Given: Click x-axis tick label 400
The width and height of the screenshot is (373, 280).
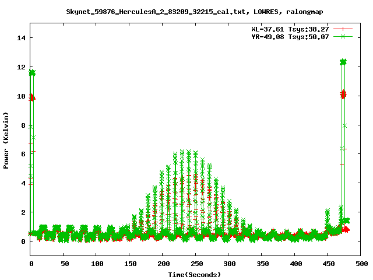Looking at the screenshot, I should coord(295,264).
